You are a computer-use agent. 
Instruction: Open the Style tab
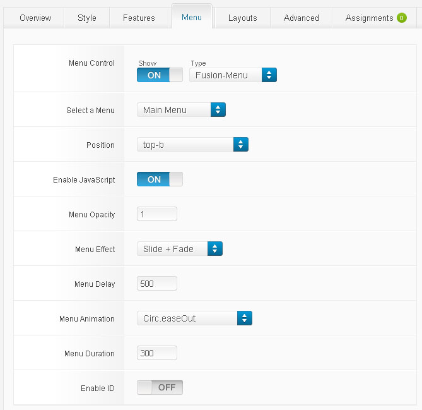coord(87,18)
